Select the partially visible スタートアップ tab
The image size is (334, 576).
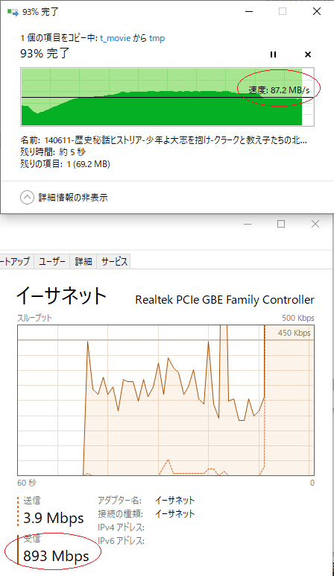tap(16, 261)
